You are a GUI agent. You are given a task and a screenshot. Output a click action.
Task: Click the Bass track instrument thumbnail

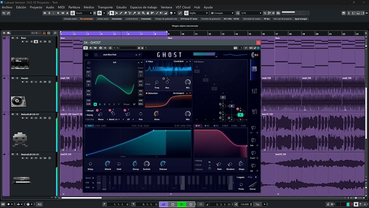[x=19, y=63]
